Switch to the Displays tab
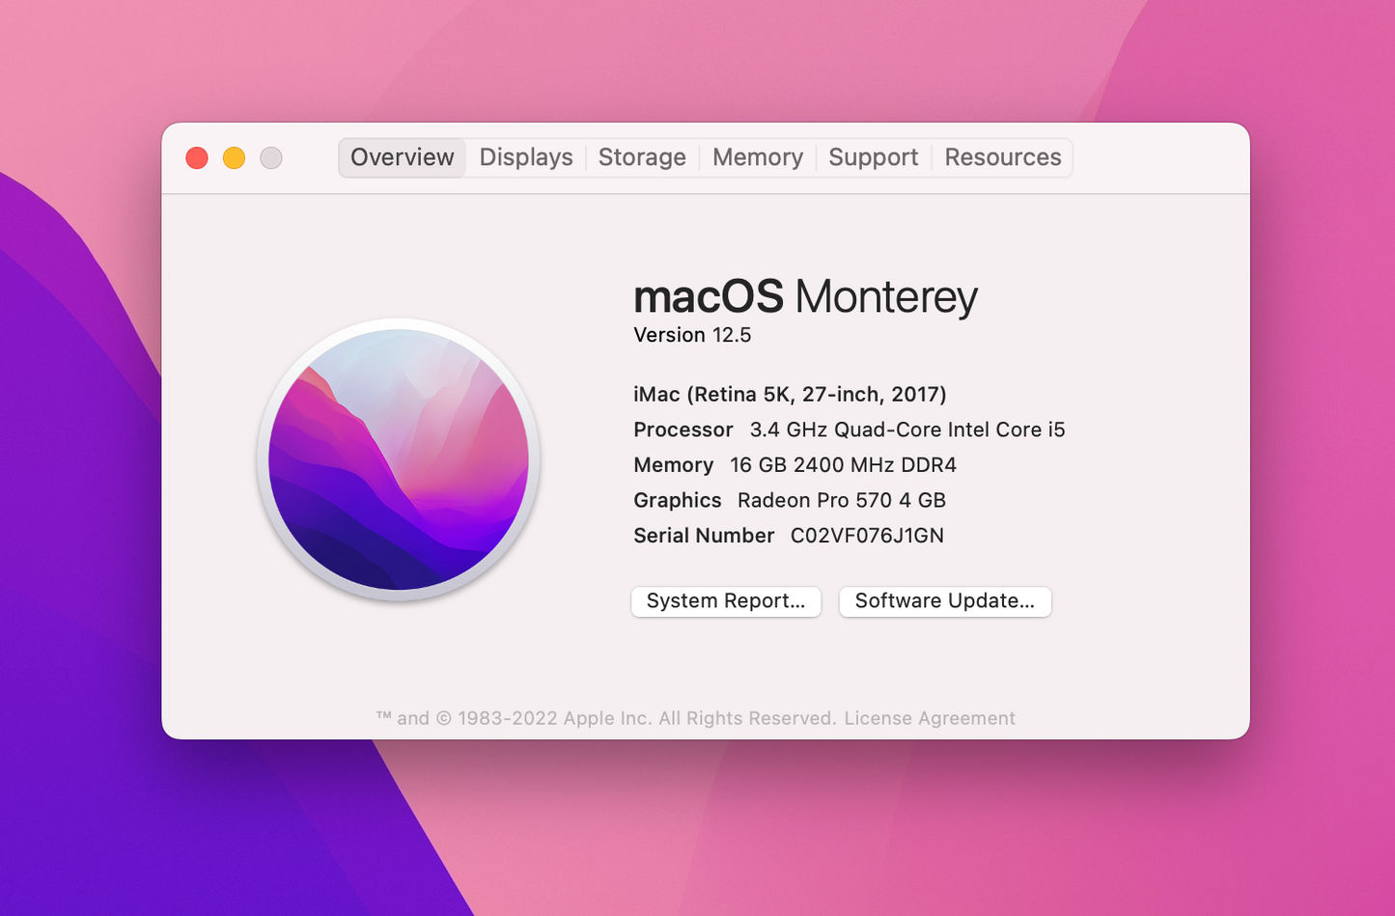The height and width of the screenshot is (916, 1395). (525, 157)
